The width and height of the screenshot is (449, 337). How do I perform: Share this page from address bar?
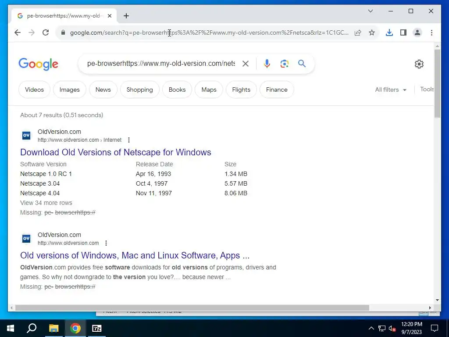pos(358,32)
